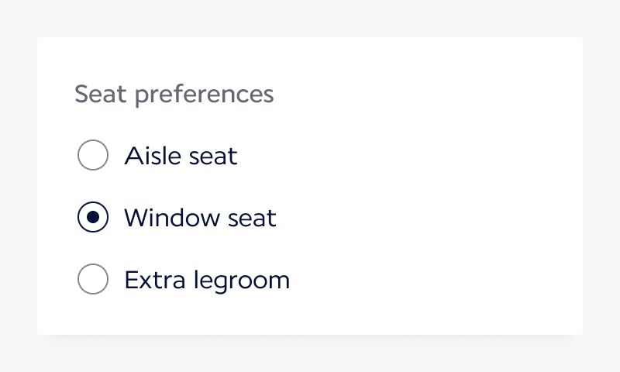Switch seat preference to Extra legroom
Viewport: 620px width, 372px height.
pos(93,279)
